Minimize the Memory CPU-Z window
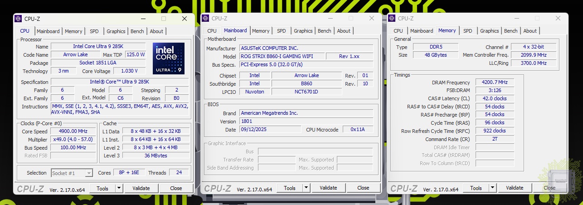Image resolution: width=583 pixels, height=205 pixels. click(516, 18)
